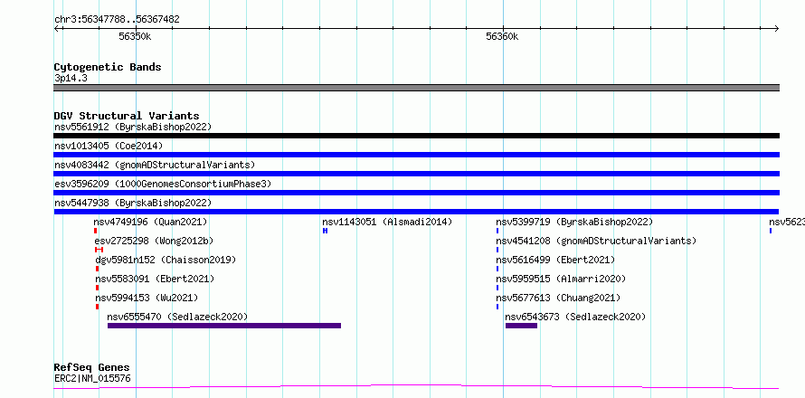805x398 pixels.
Task: Click the ruler's right arrowhead
Action: [776, 29]
